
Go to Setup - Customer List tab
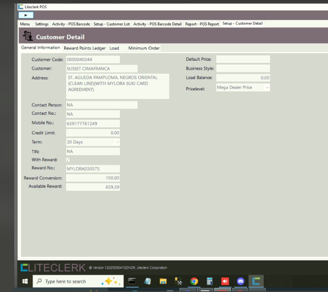[112, 24]
